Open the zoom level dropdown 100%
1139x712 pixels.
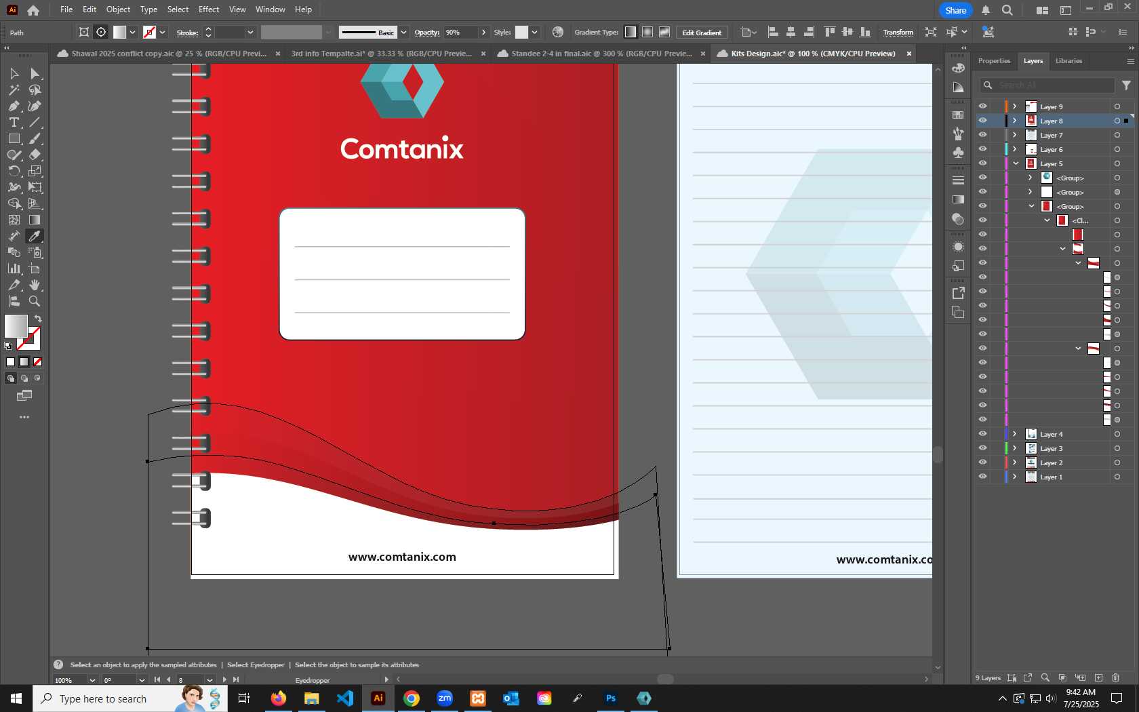(92, 680)
